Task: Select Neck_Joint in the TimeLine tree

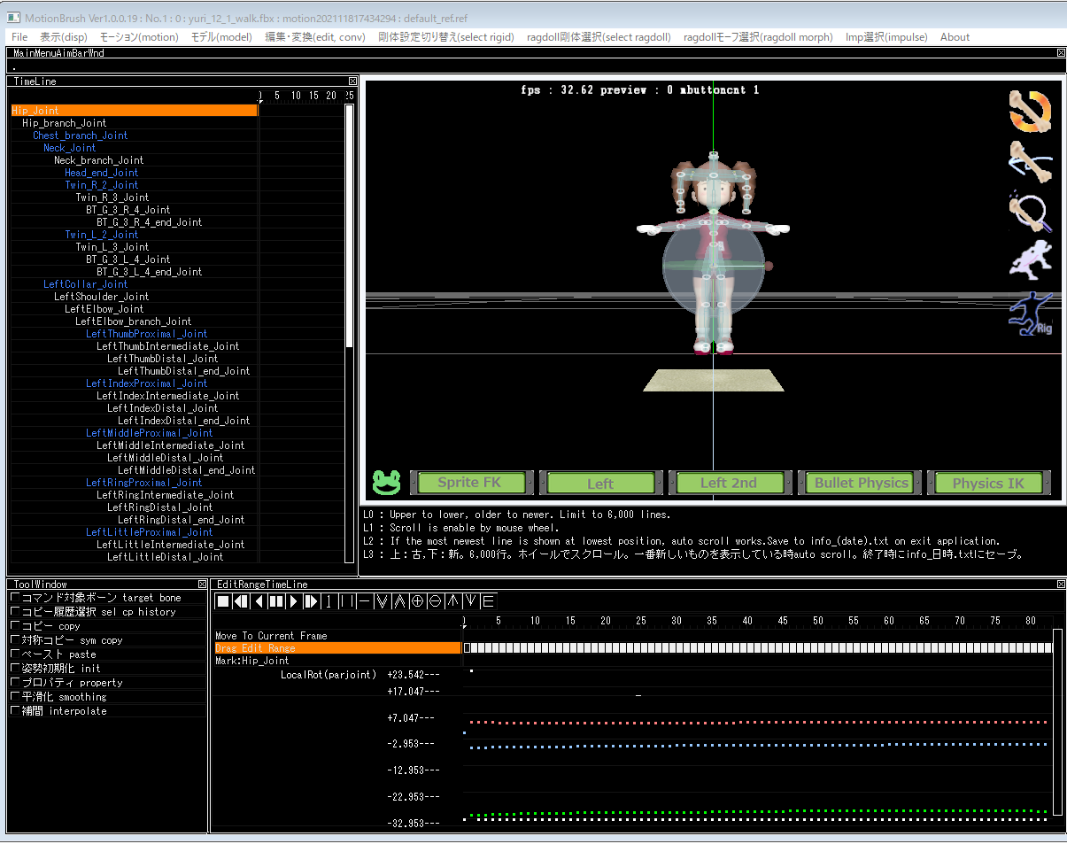Action: (x=69, y=148)
